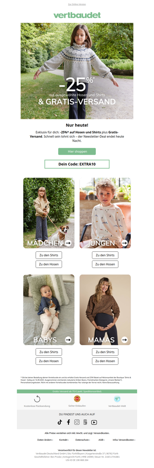
Task: Open Zu den Hosen under Babys
Action: coord(49,361)
